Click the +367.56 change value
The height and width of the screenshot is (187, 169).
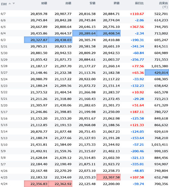(137, 27)
